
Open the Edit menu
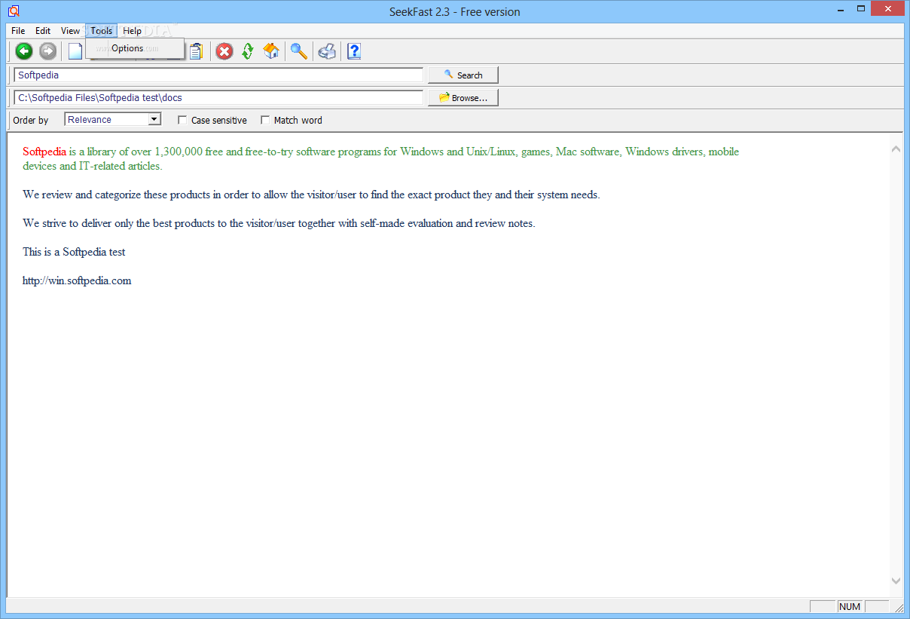point(43,31)
